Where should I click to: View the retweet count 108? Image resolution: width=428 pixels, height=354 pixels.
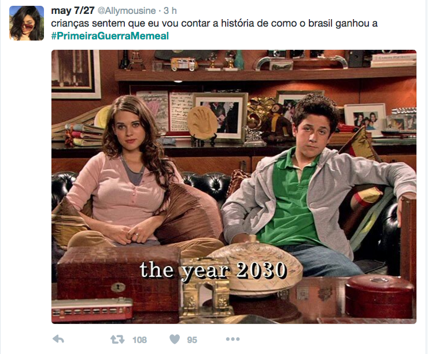(x=139, y=340)
